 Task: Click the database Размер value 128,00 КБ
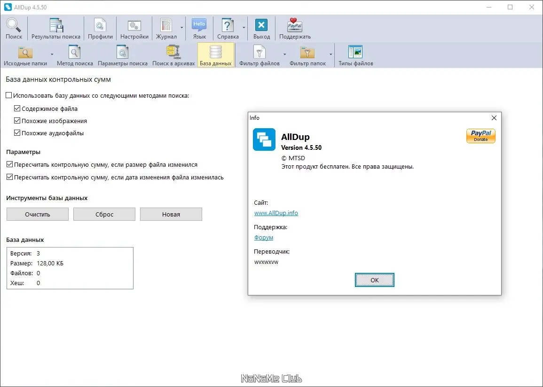(50, 263)
